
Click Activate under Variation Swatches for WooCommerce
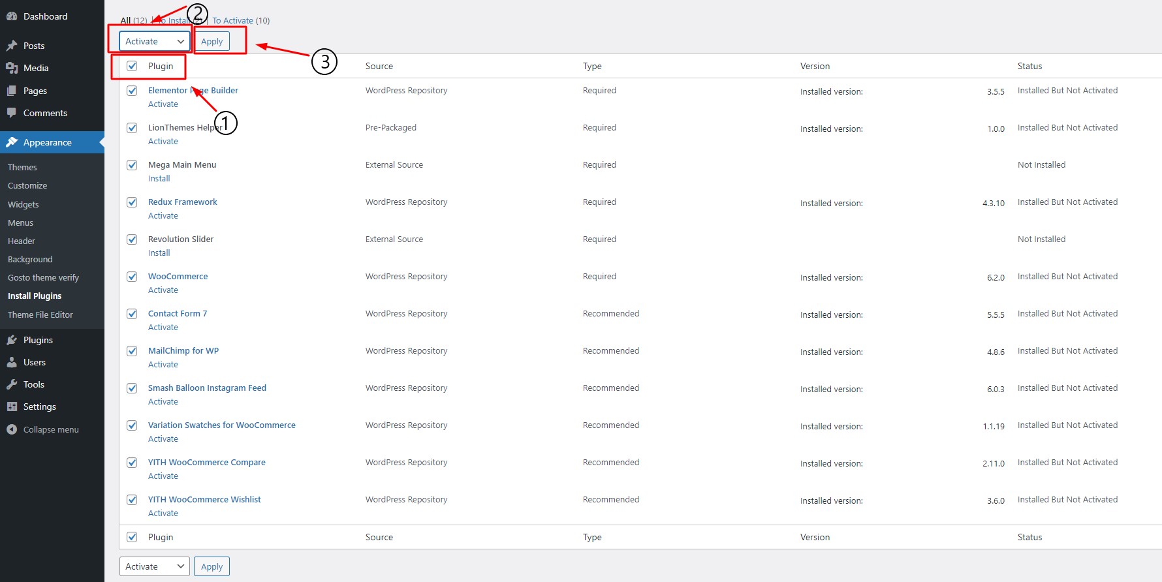(x=163, y=438)
